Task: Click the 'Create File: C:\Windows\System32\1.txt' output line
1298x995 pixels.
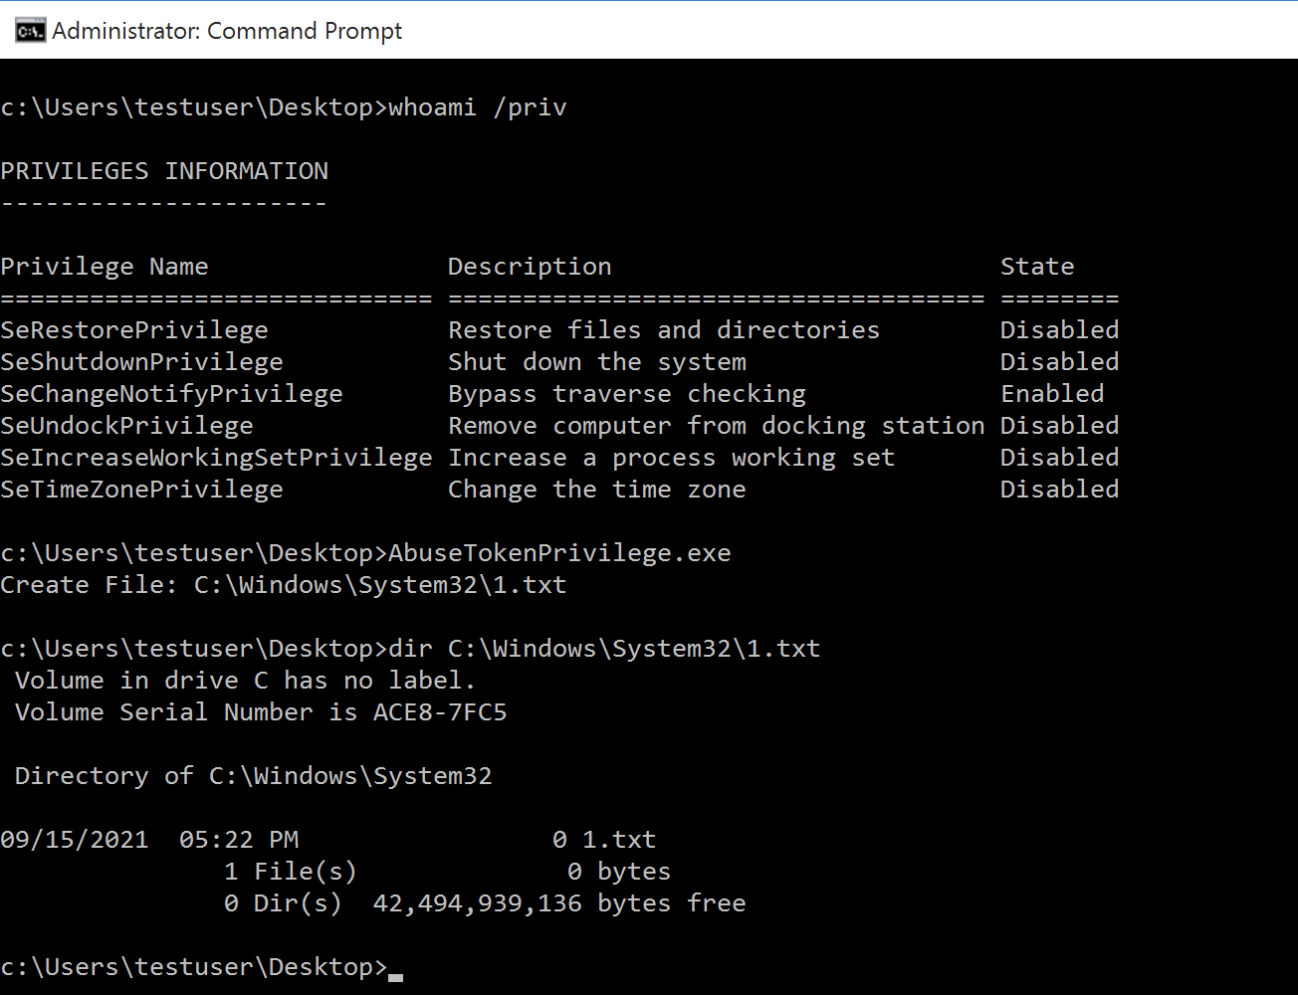Action: 284,585
